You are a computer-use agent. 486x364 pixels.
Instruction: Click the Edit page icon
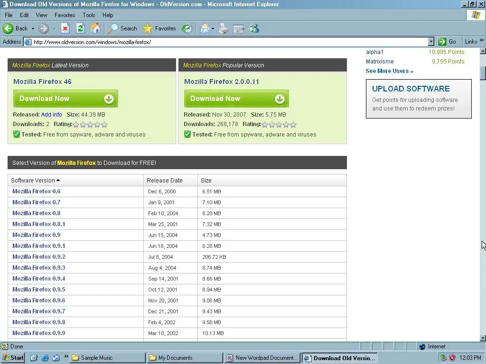point(239,28)
